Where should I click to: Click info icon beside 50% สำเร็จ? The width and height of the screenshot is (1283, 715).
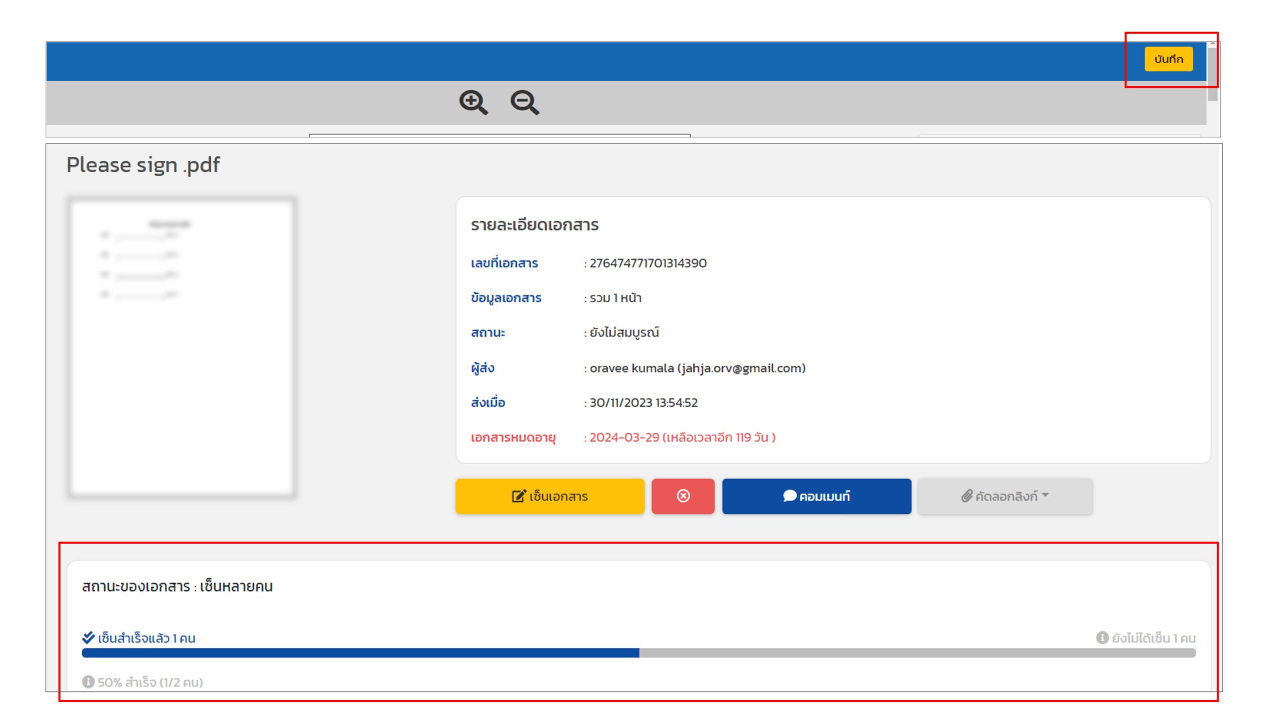pyautogui.click(x=88, y=681)
